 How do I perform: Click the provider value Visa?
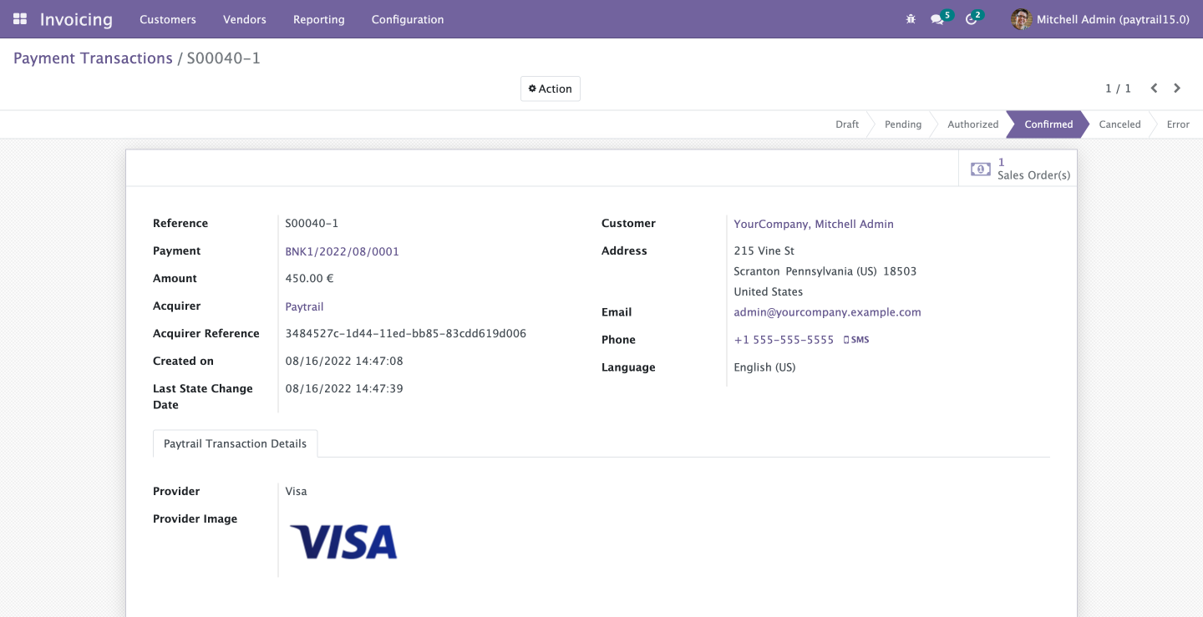coord(296,491)
